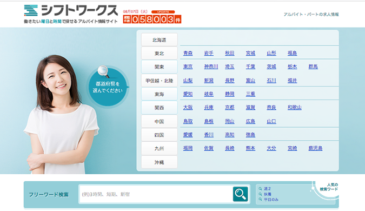Open the 福岡 prefecture link
Image resolution: width=365 pixels, height=211 pixels.
pyautogui.click(x=188, y=148)
